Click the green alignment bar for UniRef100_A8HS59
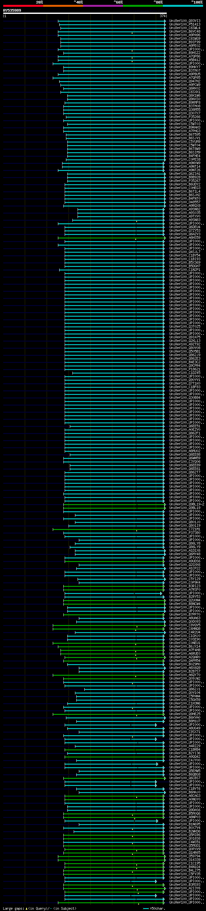The width and height of the screenshot is (206, 911). click(x=111, y=238)
